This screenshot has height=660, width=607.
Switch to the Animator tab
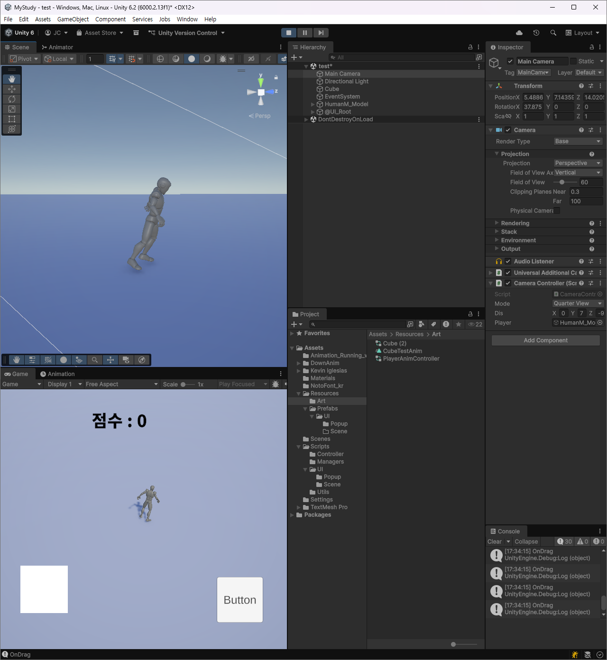tap(57, 47)
